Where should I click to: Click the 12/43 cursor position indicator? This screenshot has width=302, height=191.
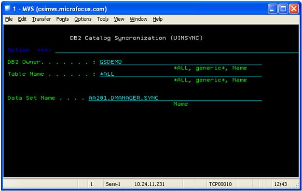[280, 184]
